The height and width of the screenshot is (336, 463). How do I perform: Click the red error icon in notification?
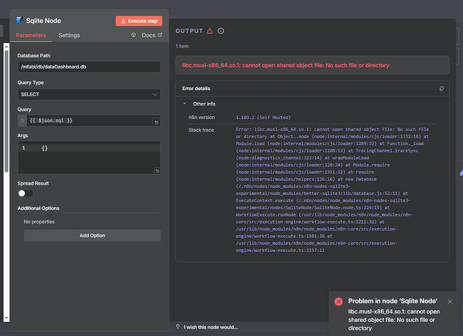[339, 302]
